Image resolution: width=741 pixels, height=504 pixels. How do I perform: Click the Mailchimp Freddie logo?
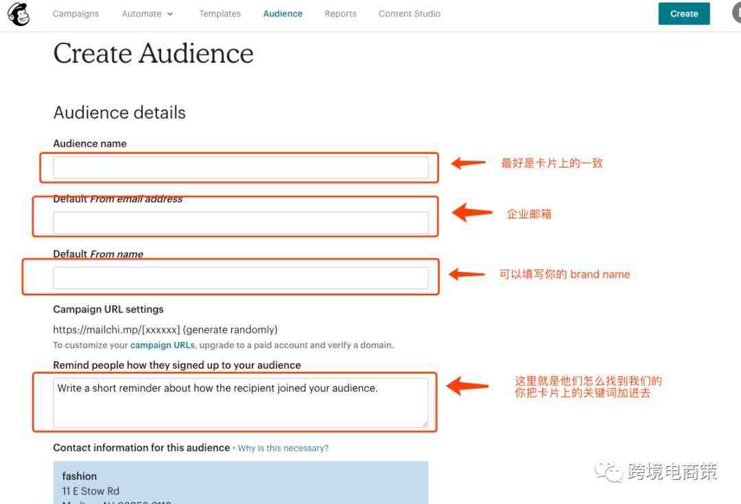(x=19, y=14)
